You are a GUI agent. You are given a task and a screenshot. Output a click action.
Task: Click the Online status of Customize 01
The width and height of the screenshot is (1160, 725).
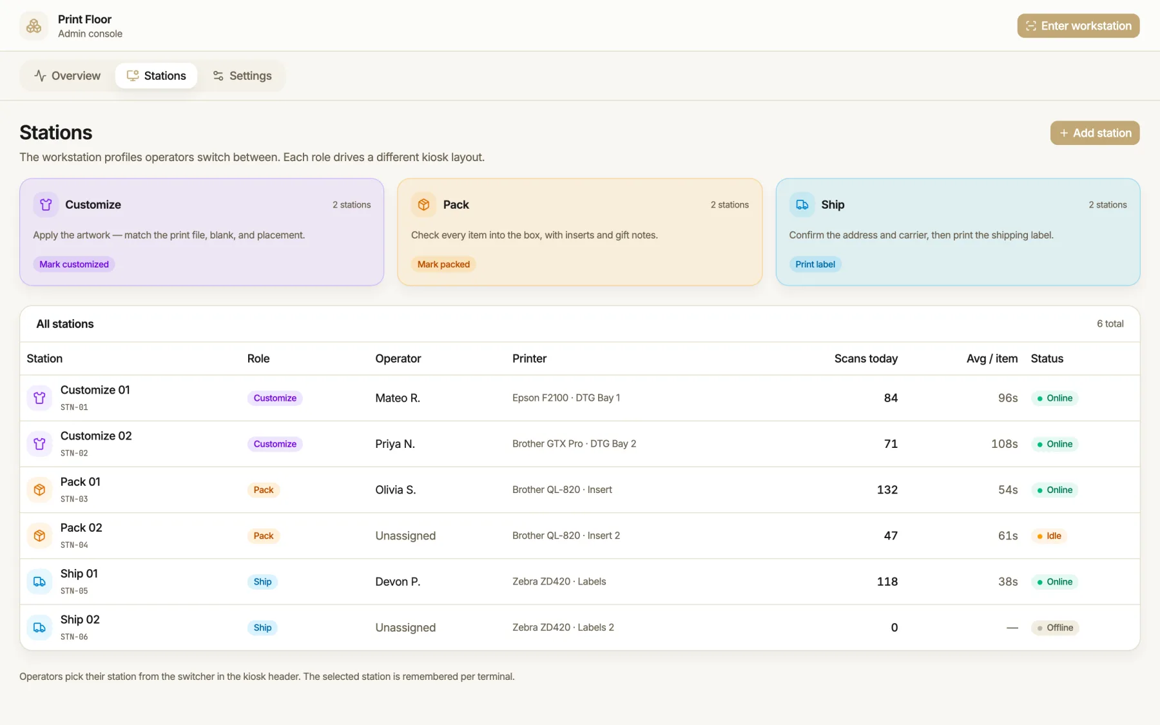(x=1054, y=398)
